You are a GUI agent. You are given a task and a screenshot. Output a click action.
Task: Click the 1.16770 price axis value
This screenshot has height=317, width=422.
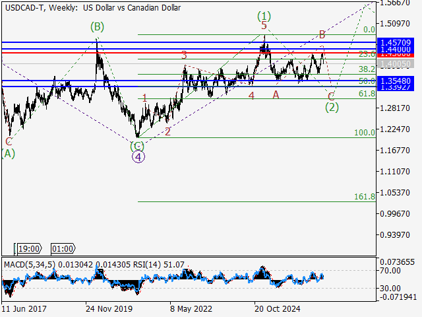click(x=395, y=150)
